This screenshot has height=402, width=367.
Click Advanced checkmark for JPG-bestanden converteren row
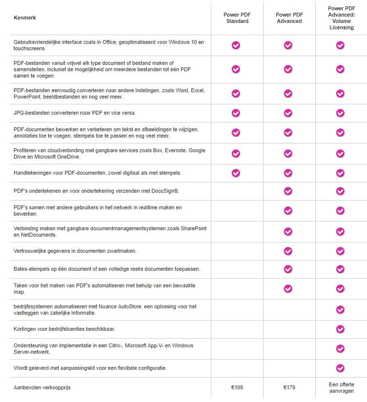coord(288,113)
